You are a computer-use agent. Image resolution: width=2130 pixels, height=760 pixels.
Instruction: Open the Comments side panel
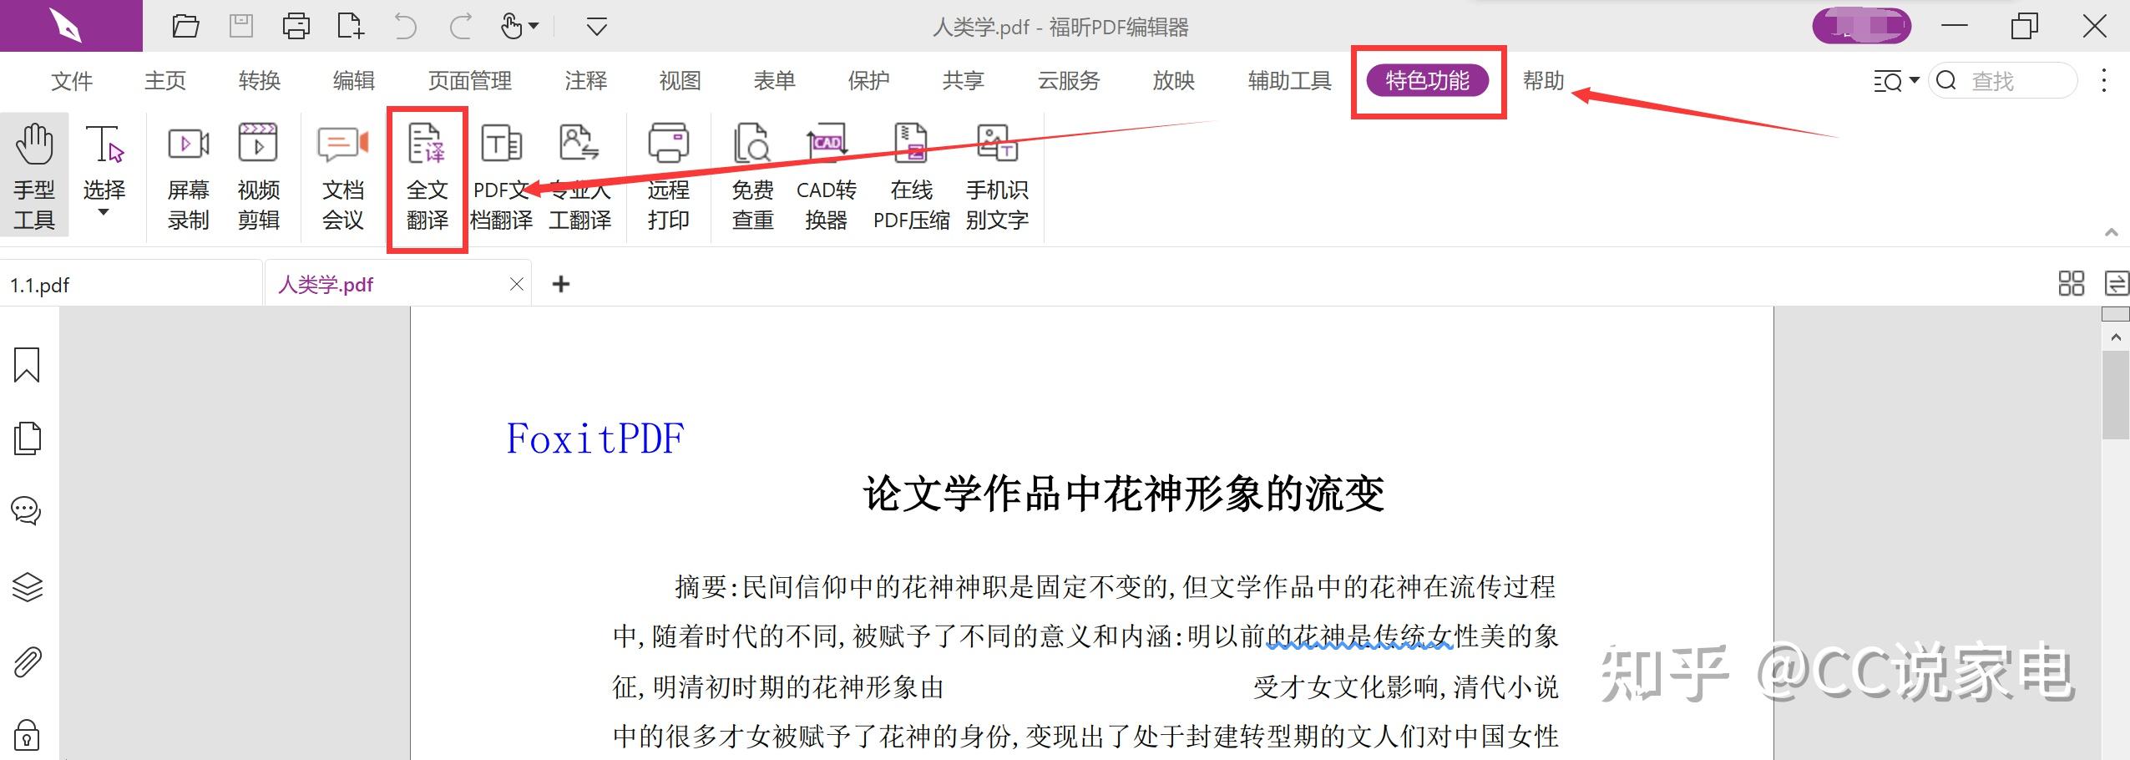[27, 510]
